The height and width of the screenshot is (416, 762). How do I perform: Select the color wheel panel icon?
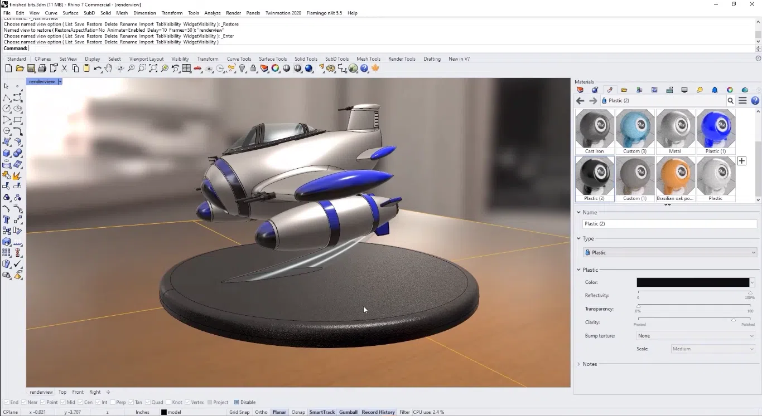[730, 90]
